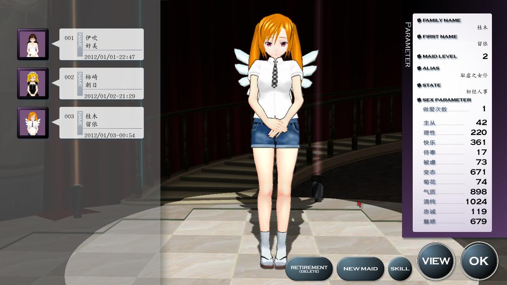Click the Retirement (Delete) button

point(309,269)
